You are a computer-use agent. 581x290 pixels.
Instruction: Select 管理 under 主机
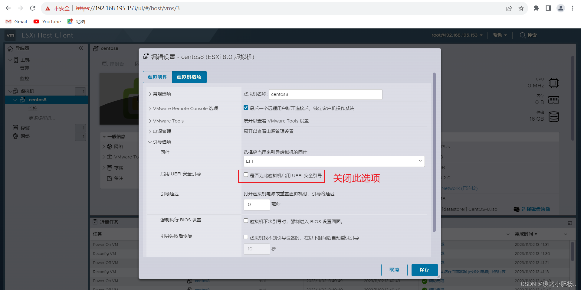click(25, 68)
